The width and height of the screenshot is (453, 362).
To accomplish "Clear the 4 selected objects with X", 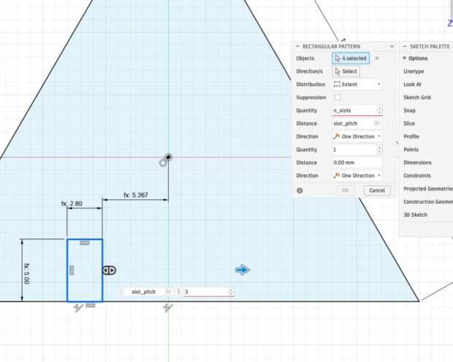I will click(x=377, y=58).
